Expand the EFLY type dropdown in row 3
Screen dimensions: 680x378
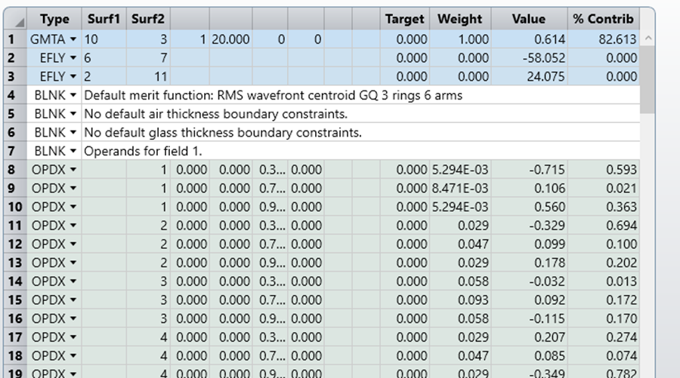73,77
